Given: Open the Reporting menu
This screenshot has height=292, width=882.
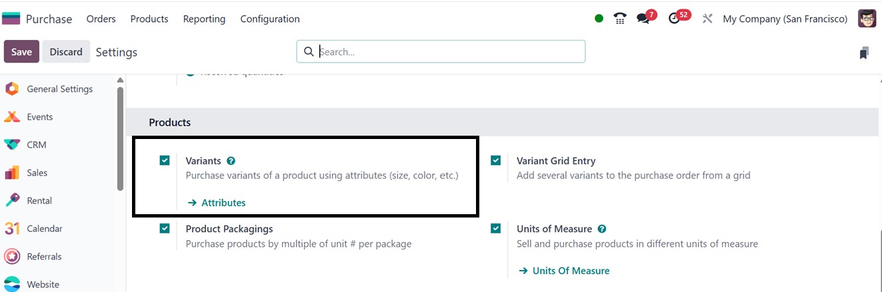Looking at the screenshot, I should coord(204,19).
